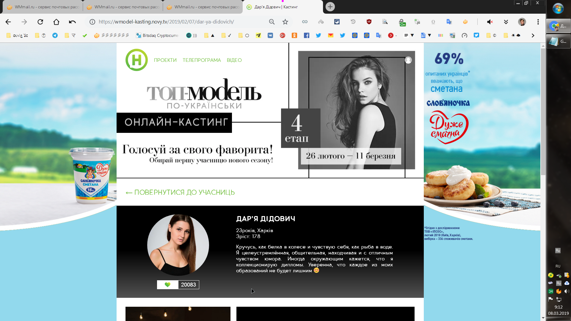Viewport: 571px width, 321px height.
Task: Reload the page with browser refresh icon
Action: coord(40,22)
